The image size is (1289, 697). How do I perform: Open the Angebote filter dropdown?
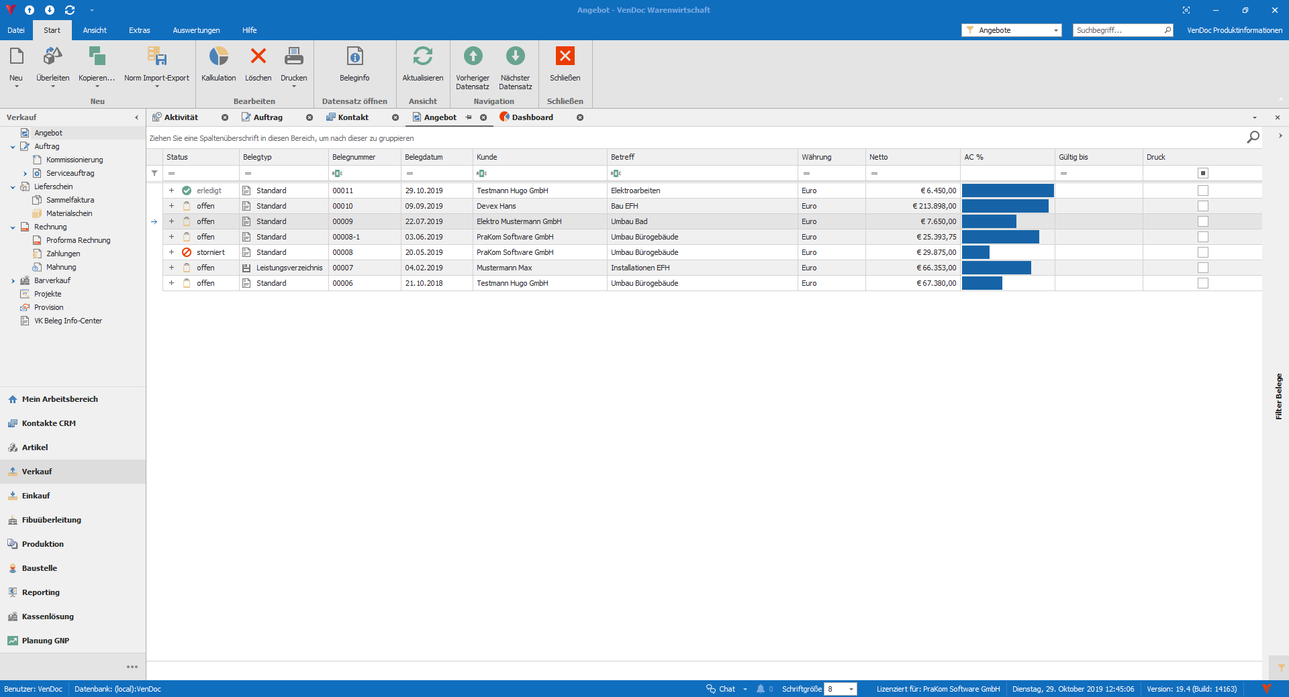[1055, 30]
